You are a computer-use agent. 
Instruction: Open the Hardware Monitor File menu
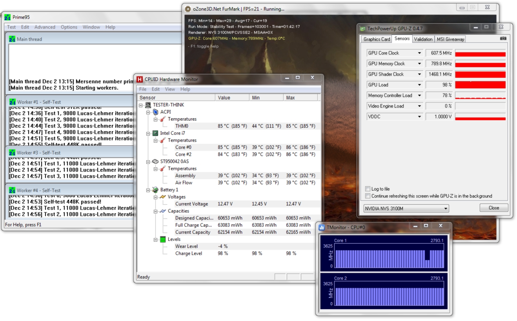click(x=143, y=89)
